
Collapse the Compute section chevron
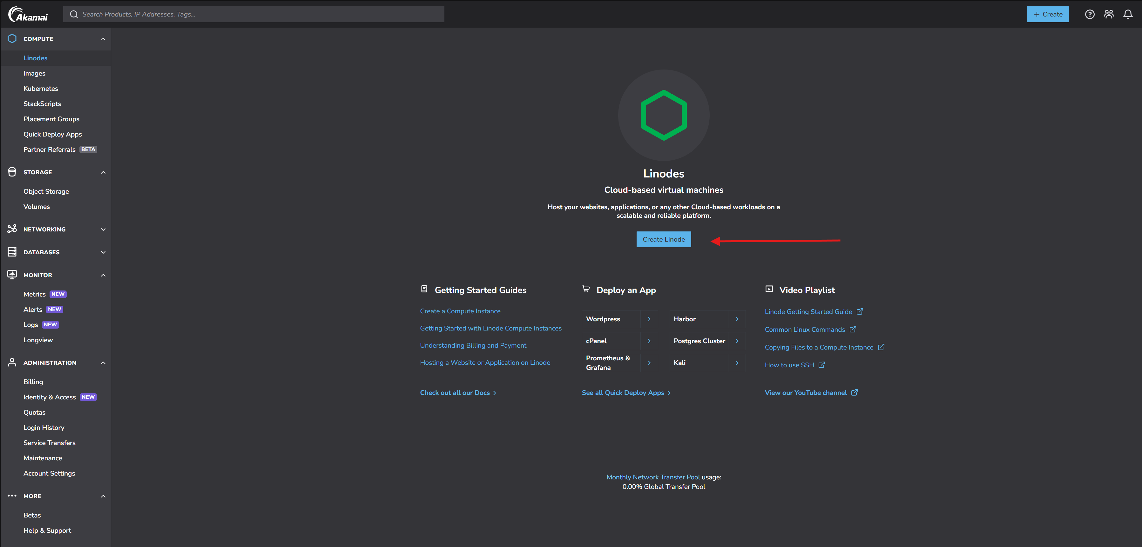pos(103,39)
